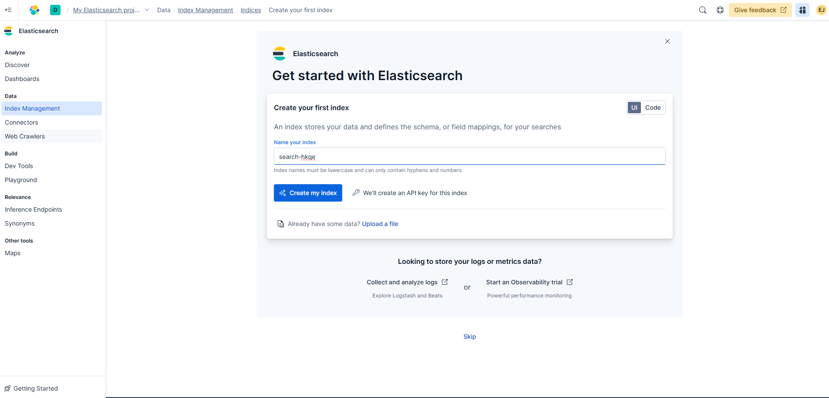Switch to UI mode toggle
829x398 pixels.
(x=634, y=108)
